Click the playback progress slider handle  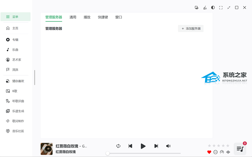[108, 153]
